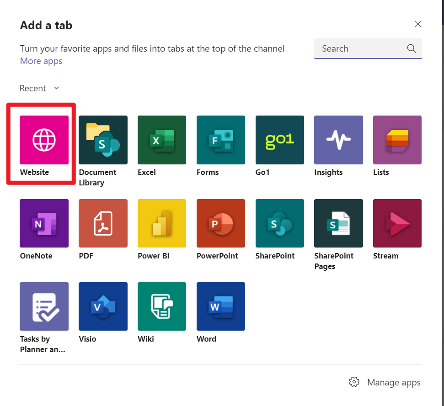Choose the Excel app tile
Image resolution: width=444 pixels, height=406 pixels.
[162, 140]
